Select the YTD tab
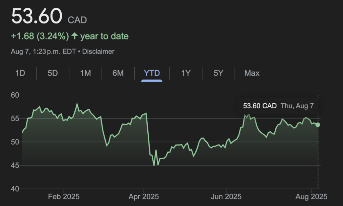343x206 pixels. click(x=152, y=73)
